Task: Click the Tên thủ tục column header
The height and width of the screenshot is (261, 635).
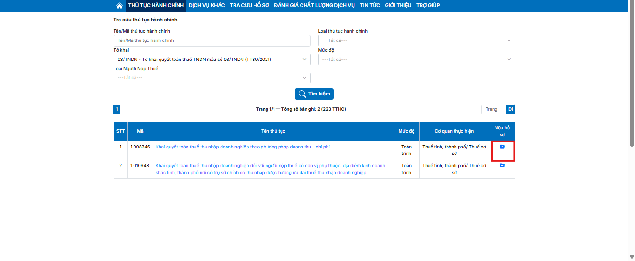Action: click(x=273, y=131)
